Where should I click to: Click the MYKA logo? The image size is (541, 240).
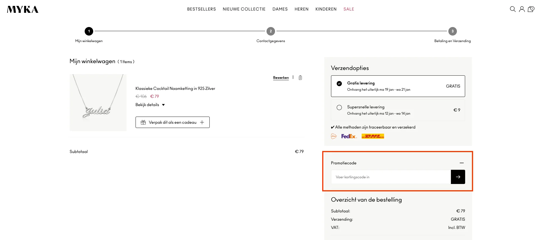coord(23,9)
